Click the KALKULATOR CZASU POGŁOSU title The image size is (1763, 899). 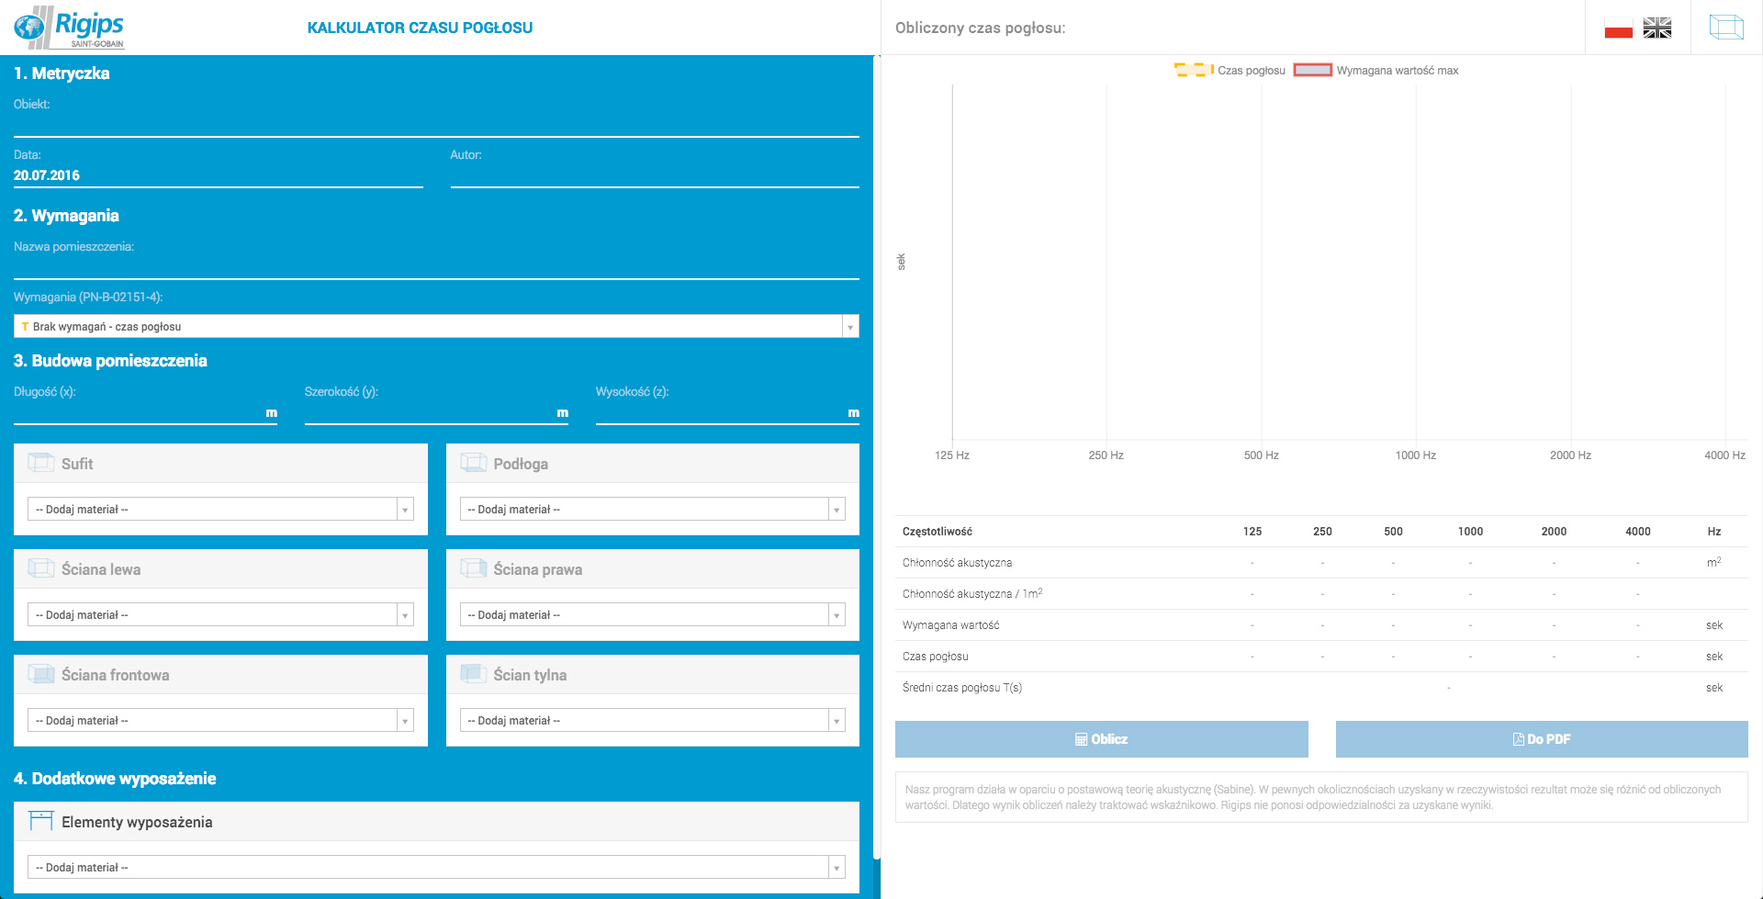420,28
